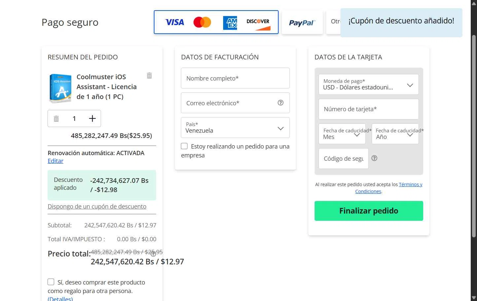This screenshot has width=477, height=301.
Task: Open the País country dropdown
Action: tap(235, 128)
